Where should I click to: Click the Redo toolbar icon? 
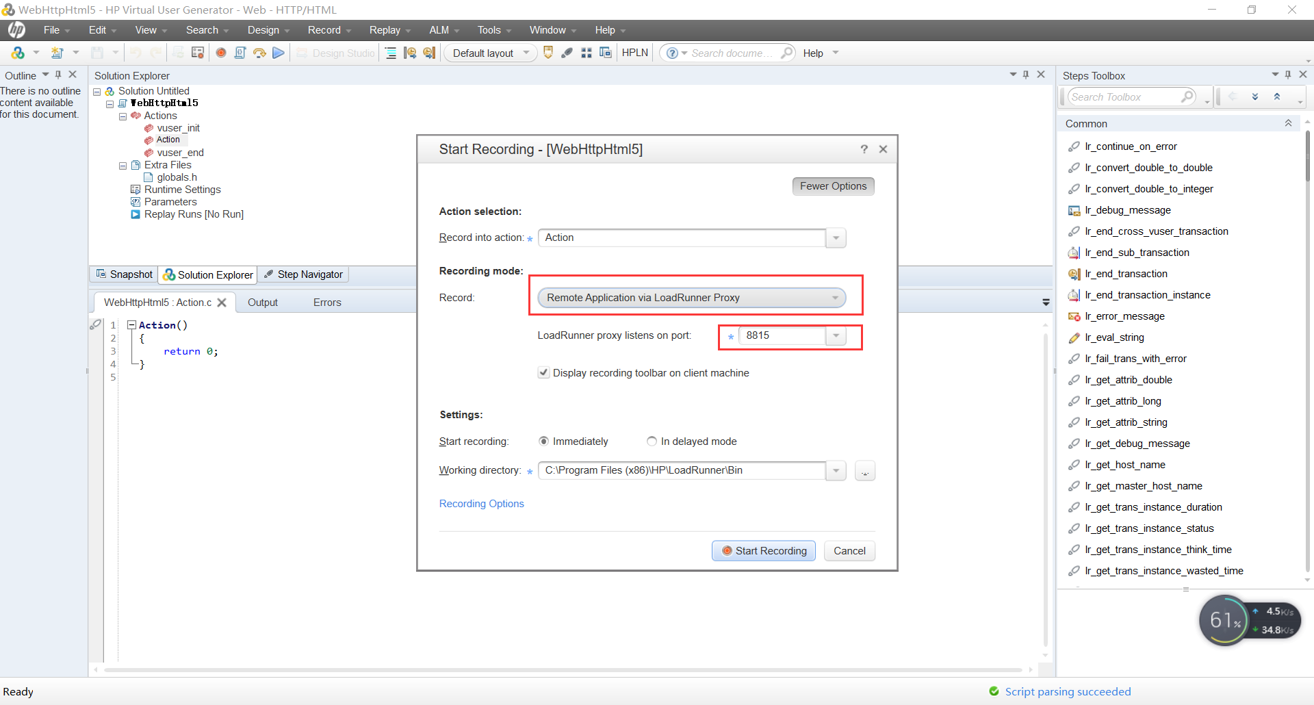pos(156,53)
